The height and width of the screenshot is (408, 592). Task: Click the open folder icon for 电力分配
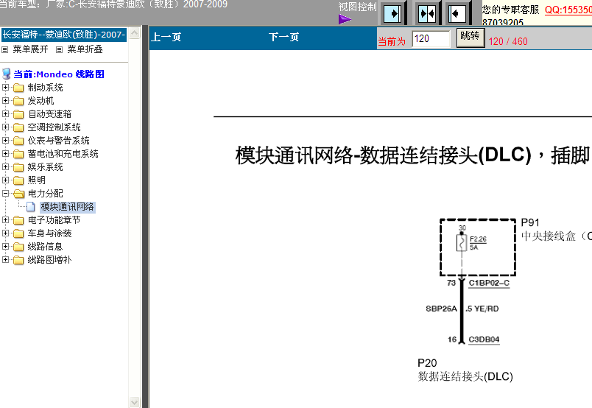18,194
